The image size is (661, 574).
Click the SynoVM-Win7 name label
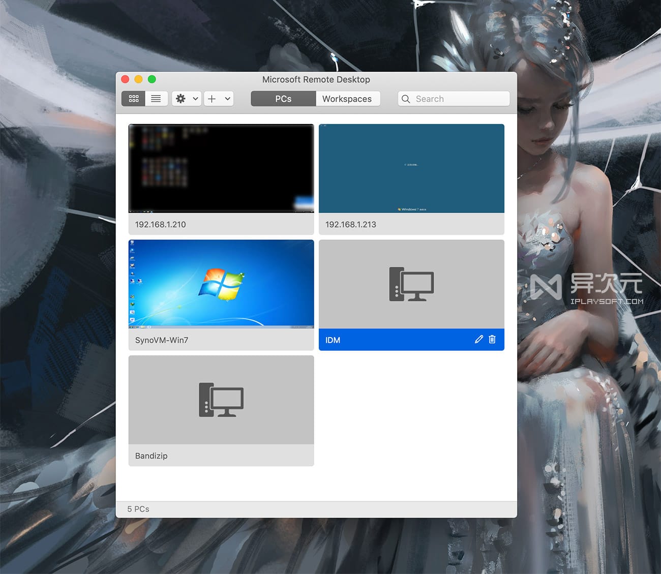coord(162,340)
